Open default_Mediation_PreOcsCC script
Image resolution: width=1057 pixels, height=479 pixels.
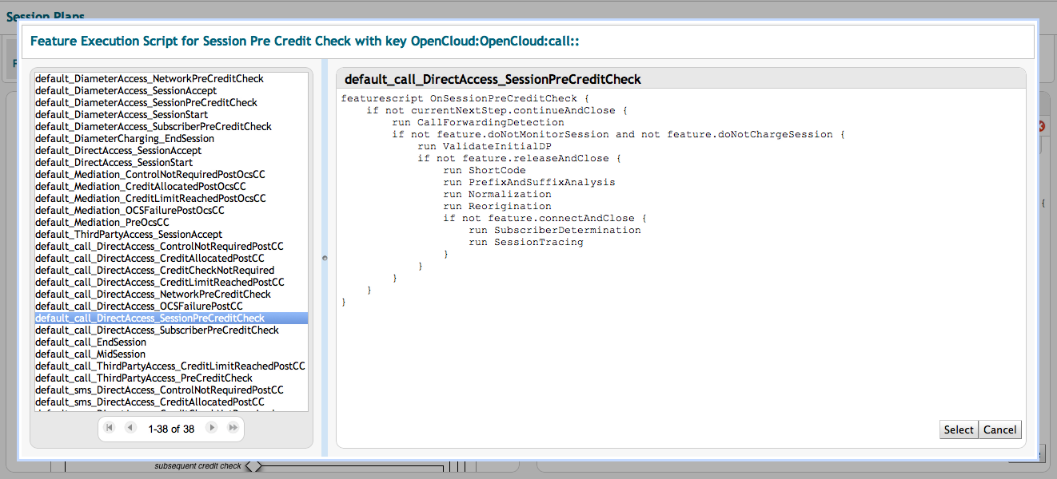point(102,223)
